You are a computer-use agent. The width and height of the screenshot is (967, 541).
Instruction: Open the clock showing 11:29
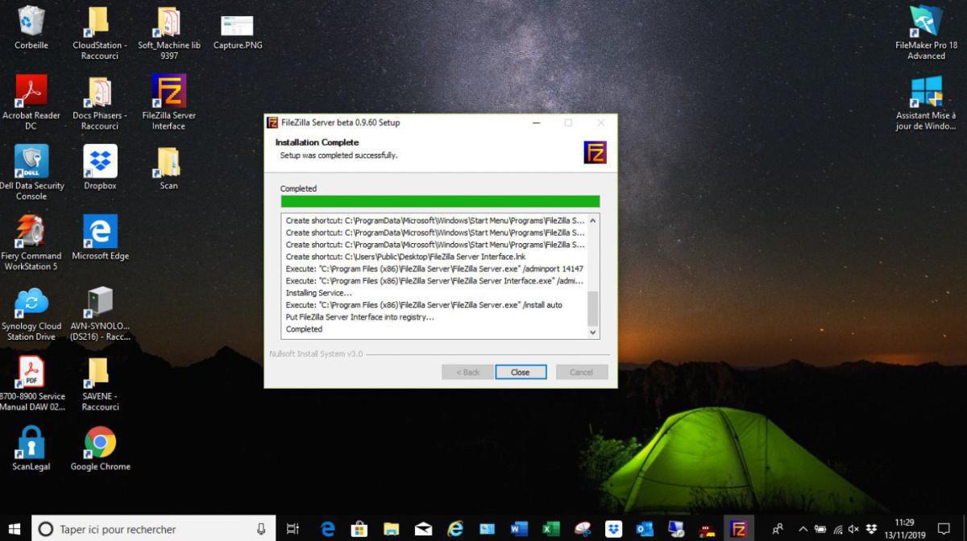tap(904, 529)
